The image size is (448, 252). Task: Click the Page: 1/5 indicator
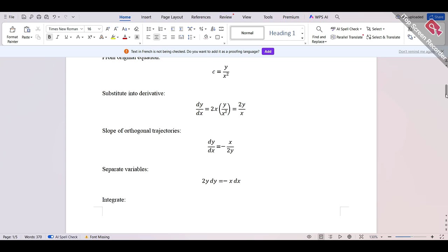(10, 237)
